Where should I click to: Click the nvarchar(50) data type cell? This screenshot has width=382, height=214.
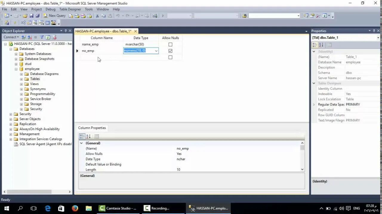tap(141, 44)
